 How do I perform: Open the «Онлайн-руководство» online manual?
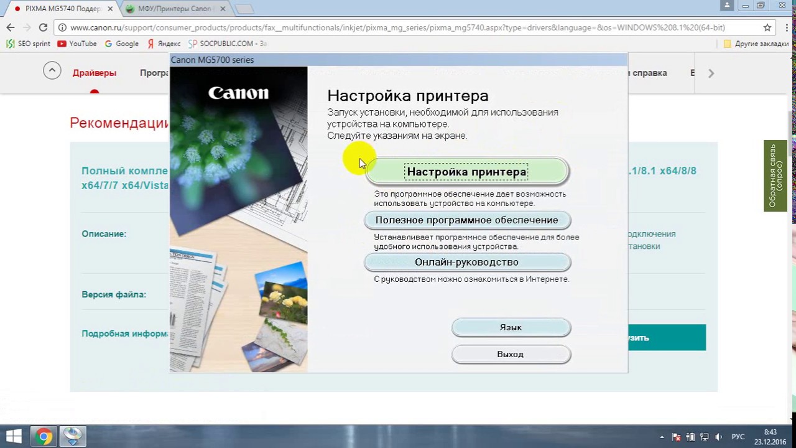(467, 263)
